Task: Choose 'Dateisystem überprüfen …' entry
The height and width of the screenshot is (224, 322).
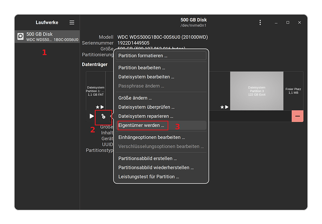Action: click(x=146, y=107)
